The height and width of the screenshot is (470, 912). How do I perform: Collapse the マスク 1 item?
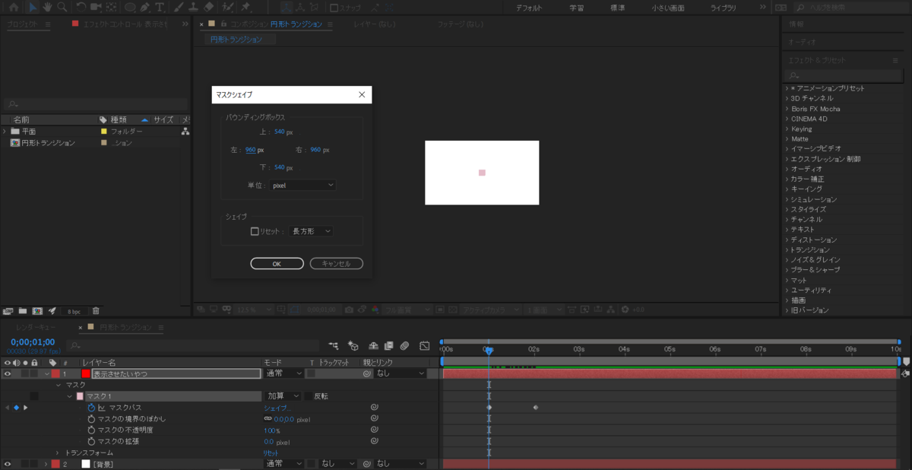tap(70, 396)
